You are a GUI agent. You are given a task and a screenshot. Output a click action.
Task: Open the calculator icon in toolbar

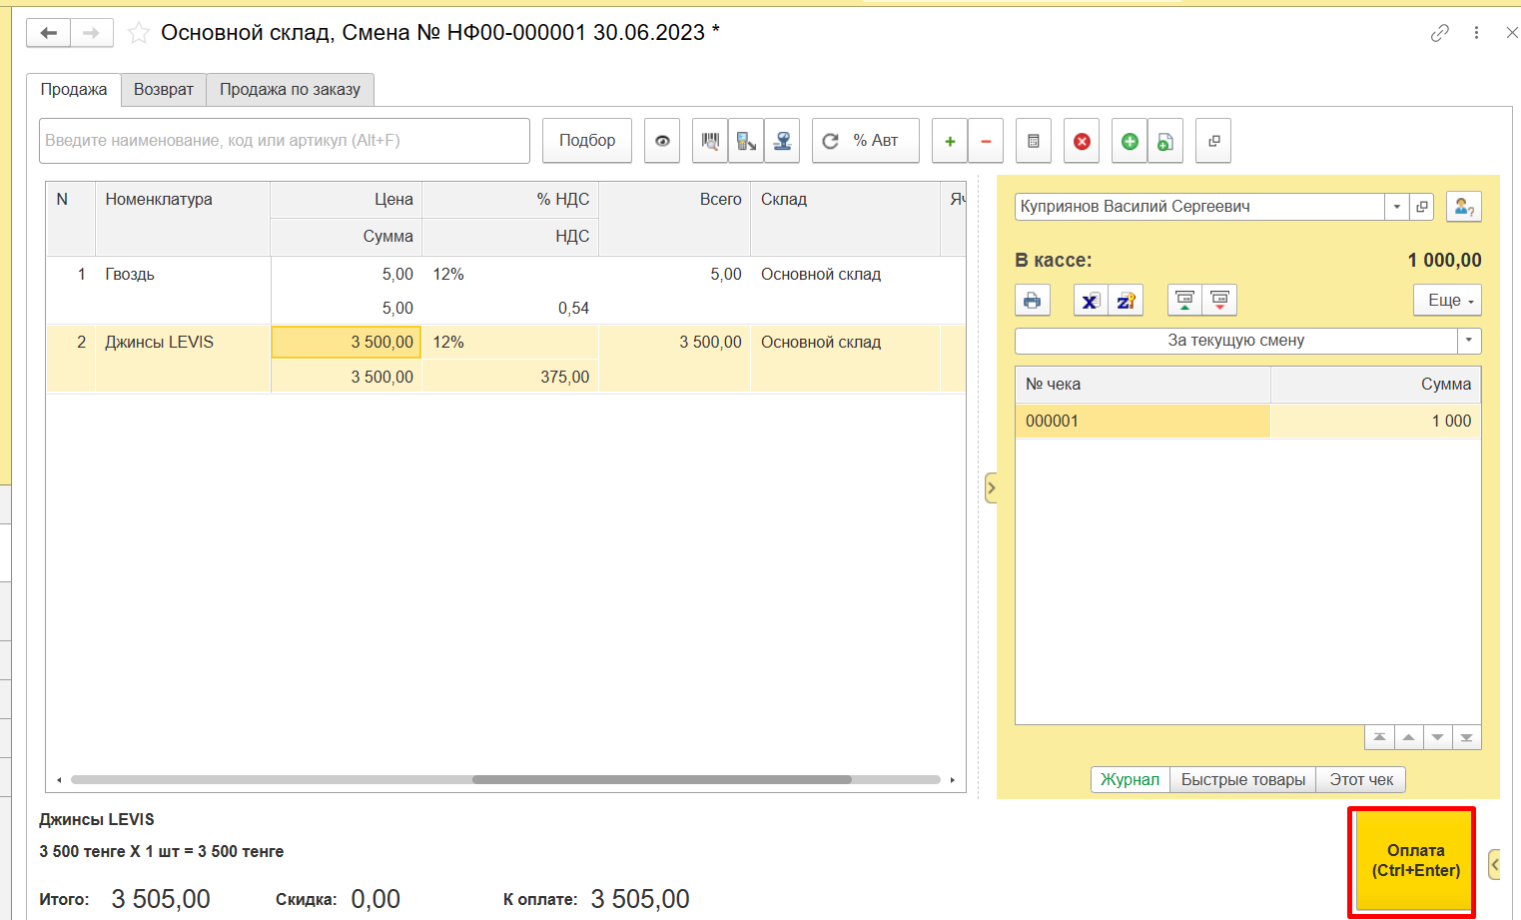(x=1033, y=141)
